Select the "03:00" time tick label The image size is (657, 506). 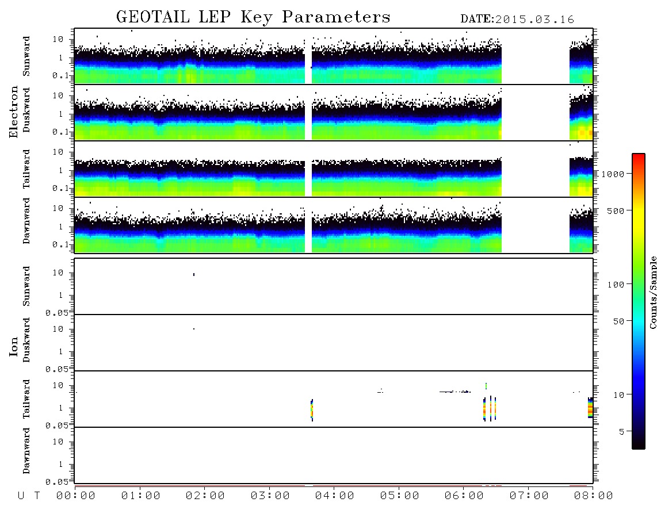click(x=270, y=496)
